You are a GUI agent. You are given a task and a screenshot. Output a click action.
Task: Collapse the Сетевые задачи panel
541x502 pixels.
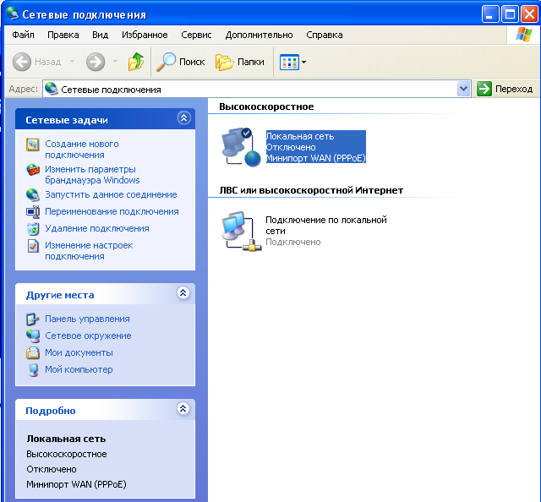point(184,118)
